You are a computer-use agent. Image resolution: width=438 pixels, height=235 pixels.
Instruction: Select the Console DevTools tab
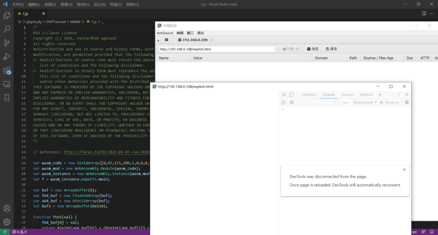coord(328,95)
